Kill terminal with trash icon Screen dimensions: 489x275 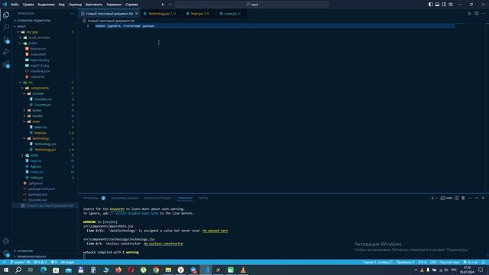463,198
